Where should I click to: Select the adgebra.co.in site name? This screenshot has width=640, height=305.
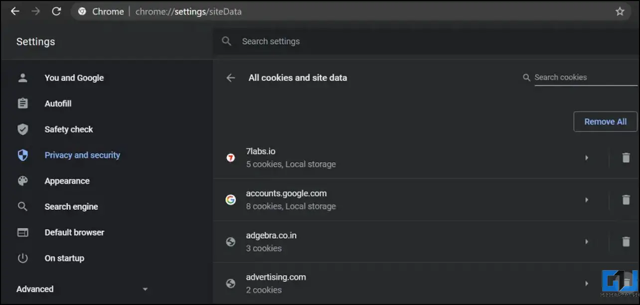point(271,235)
